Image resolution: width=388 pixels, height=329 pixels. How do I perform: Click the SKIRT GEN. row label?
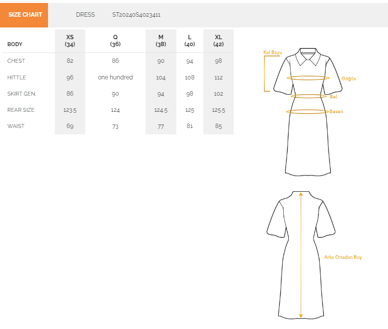click(x=22, y=94)
